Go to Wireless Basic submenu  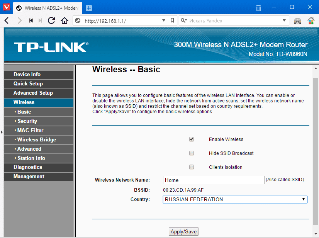[39, 112]
